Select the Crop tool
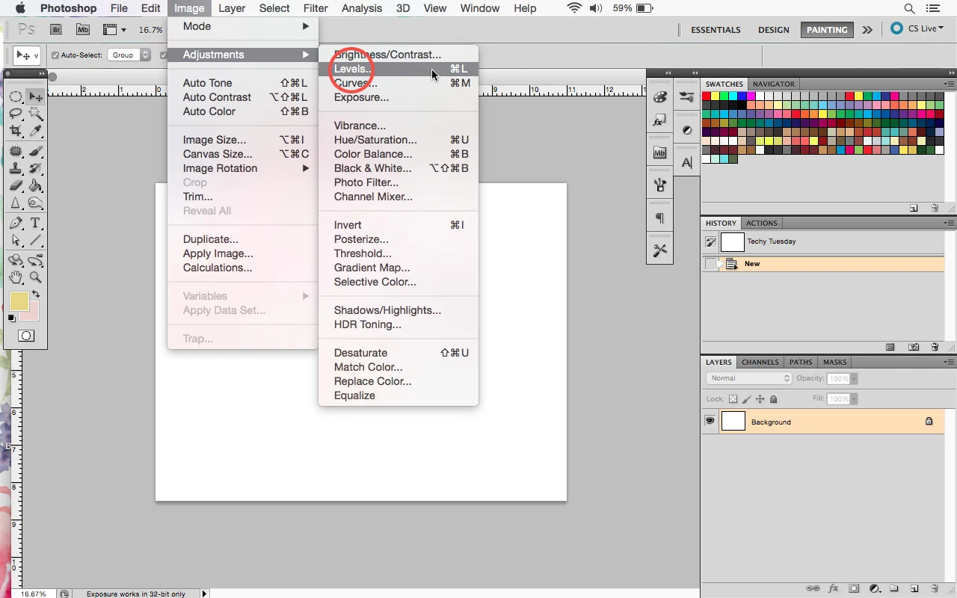The width and height of the screenshot is (957, 598). pyautogui.click(x=16, y=131)
